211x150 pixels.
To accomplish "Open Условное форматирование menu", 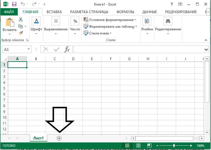I will tap(110, 20).
